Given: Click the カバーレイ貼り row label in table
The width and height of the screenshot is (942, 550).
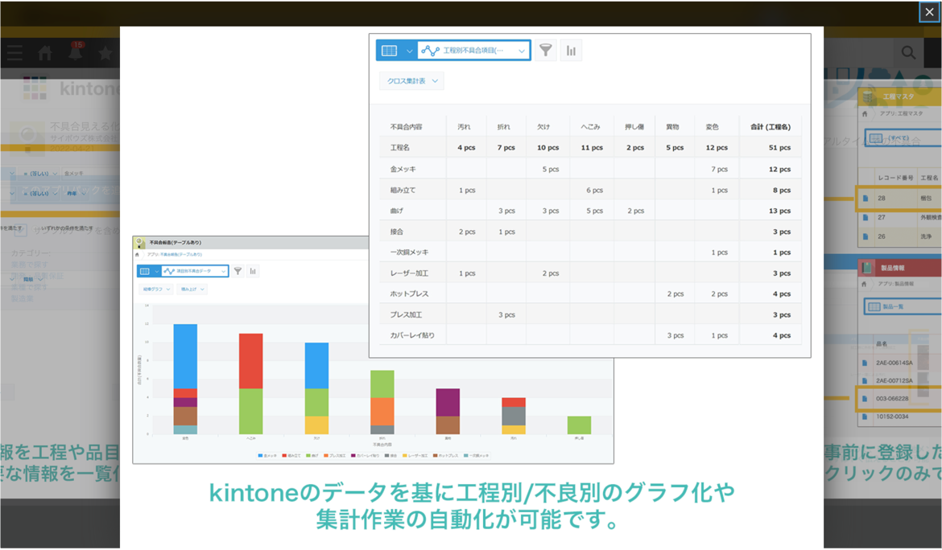Looking at the screenshot, I should click(x=412, y=335).
